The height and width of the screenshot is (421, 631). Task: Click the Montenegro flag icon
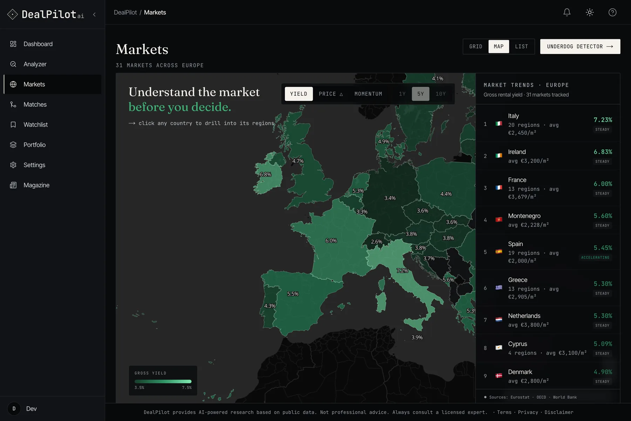pos(499,220)
